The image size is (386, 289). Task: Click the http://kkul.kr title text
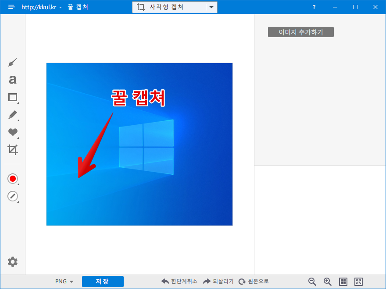[x=39, y=7]
